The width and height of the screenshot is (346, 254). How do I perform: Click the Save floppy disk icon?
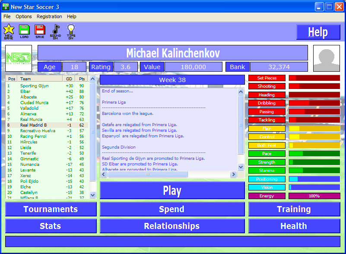coord(40,31)
